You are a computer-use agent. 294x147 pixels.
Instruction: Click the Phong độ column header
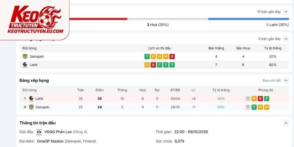point(266,90)
